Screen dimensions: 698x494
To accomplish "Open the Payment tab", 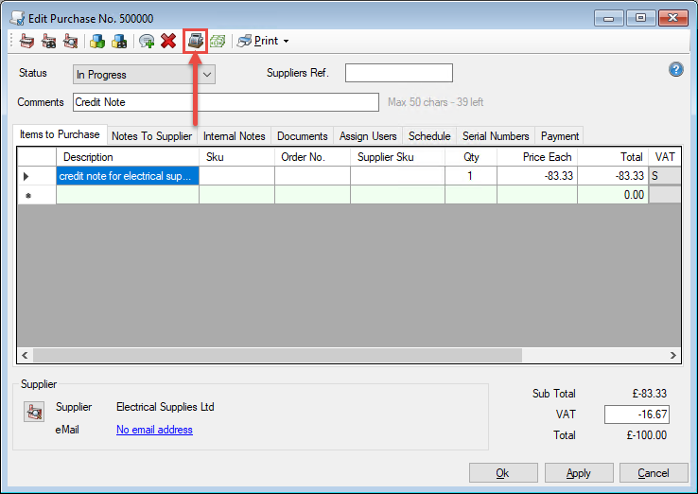I will click(x=559, y=136).
